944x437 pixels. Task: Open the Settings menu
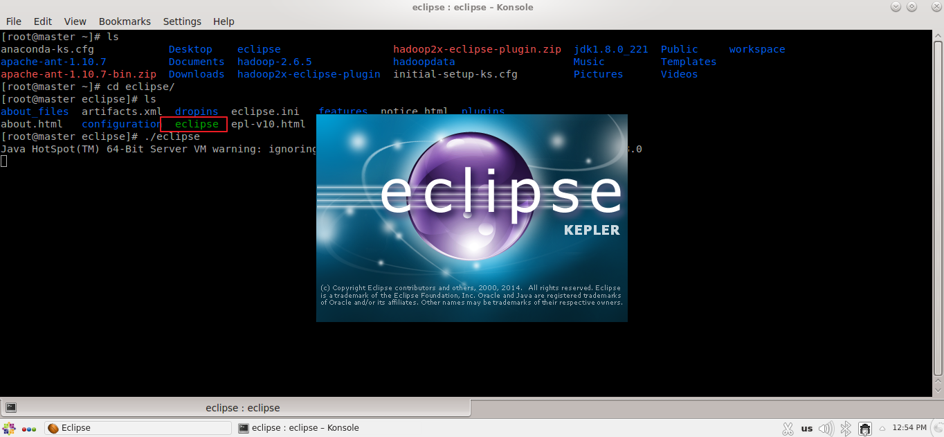click(x=182, y=21)
